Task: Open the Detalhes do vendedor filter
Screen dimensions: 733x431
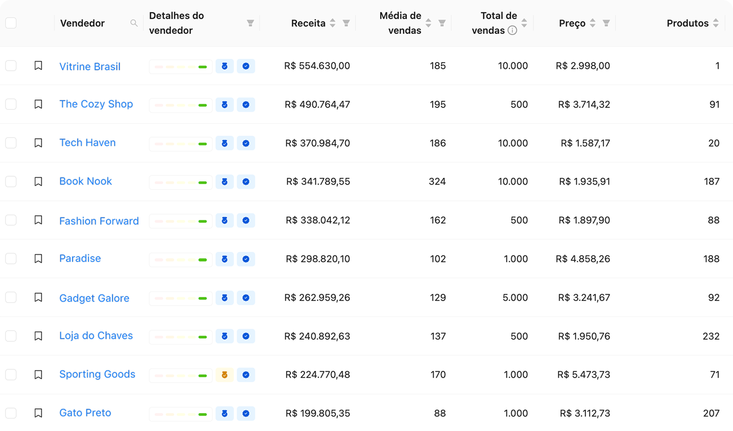Action: click(250, 23)
